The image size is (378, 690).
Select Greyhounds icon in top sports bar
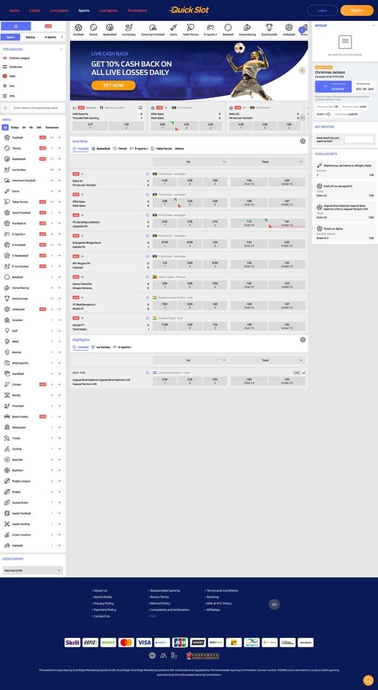[269, 28]
